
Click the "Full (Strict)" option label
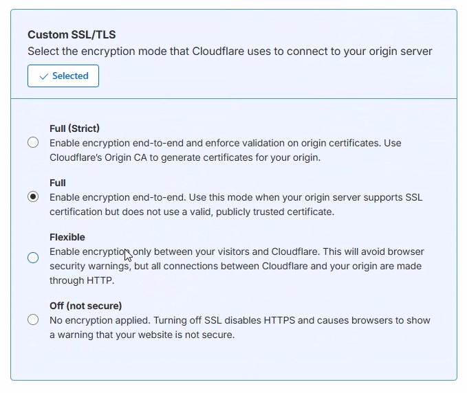point(74,128)
